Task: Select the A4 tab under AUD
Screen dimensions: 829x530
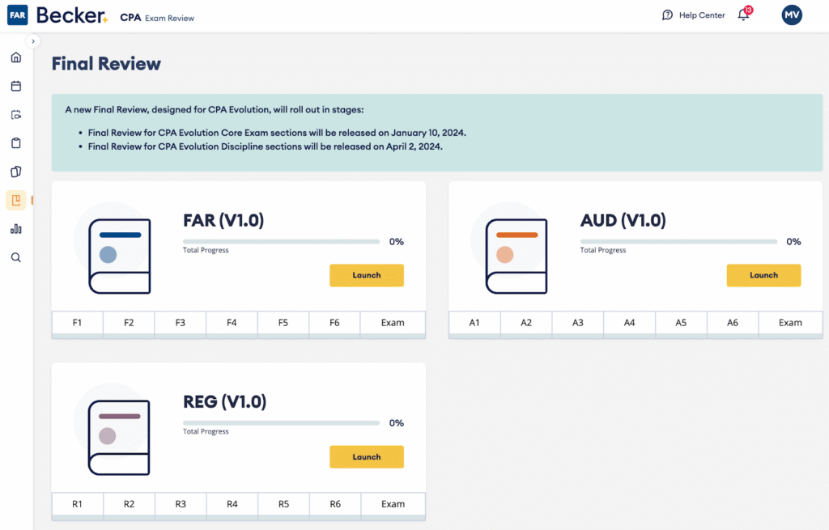Action: [629, 323]
